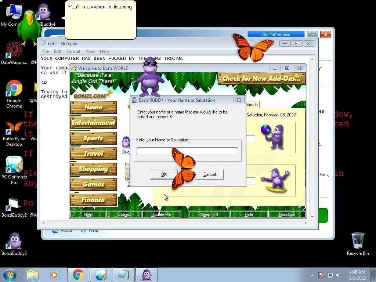Click the green Peedy parrot character
Viewport: 376px width, 282px height.
29,28
